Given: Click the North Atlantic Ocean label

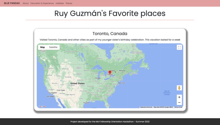Looking at the screenshot, I should click(167, 93).
